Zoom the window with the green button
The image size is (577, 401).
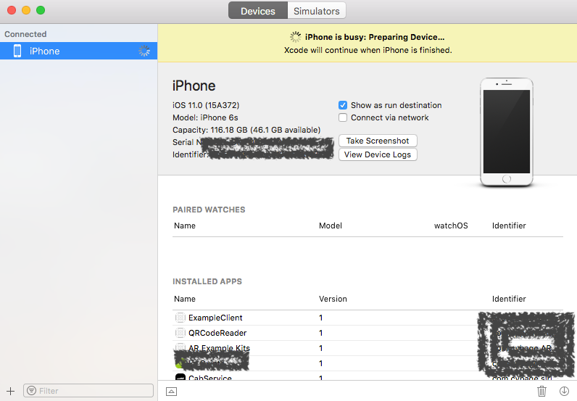point(41,10)
